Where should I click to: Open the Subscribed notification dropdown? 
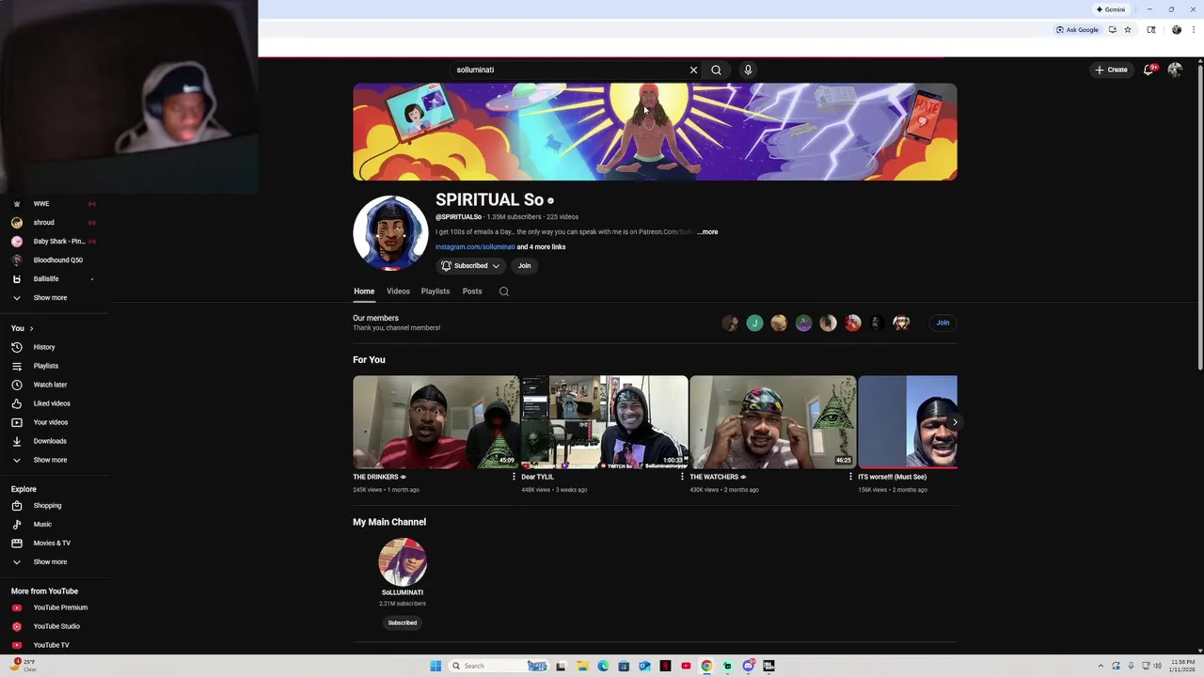coord(470,266)
